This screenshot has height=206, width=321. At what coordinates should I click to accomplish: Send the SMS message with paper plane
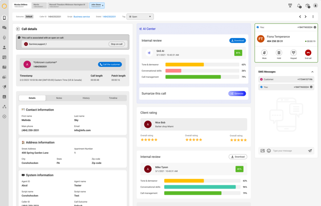coord(310,151)
